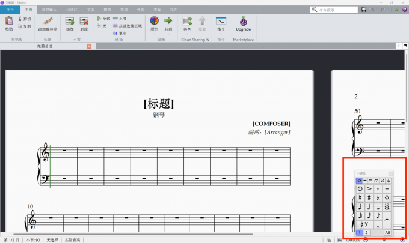This screenshot has height=243, width=409.
Task: Click the new tab plus button
Action: [399, 46]
